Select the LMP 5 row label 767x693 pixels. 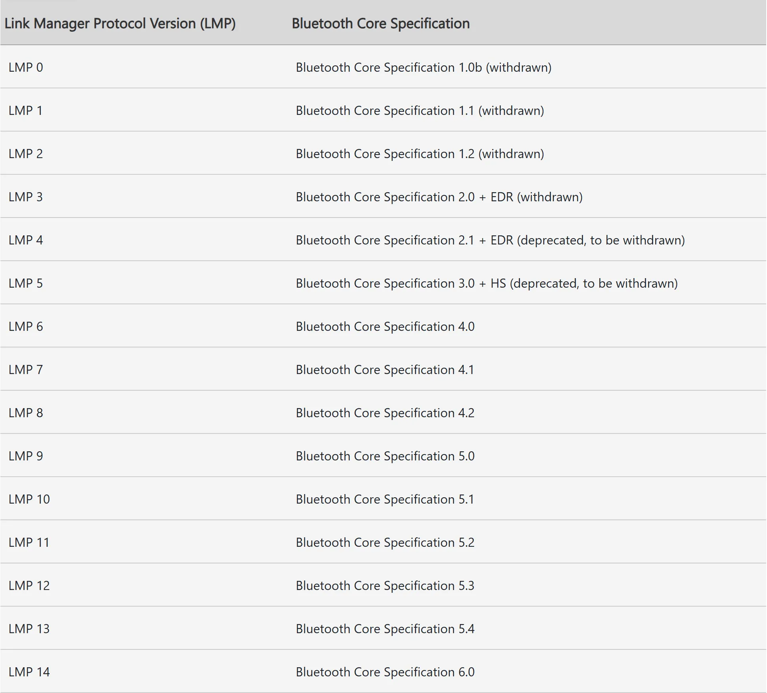tap(26, 283)
